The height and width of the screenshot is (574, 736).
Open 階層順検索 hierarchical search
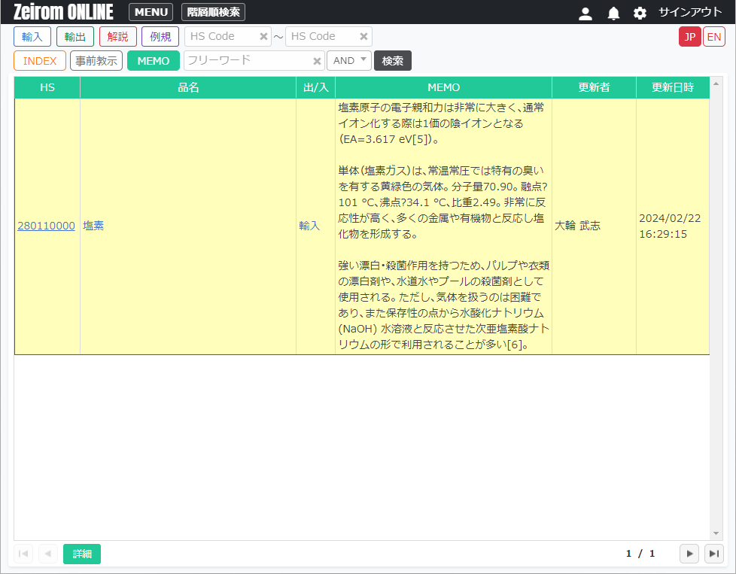pos(213,12)
